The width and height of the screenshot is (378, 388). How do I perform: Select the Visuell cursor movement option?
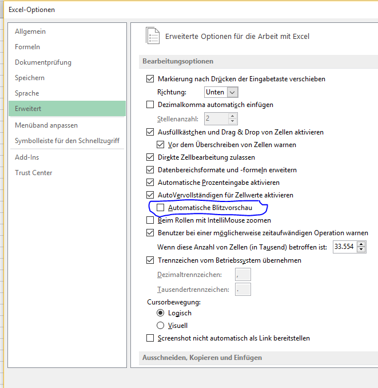coord(161,326)
